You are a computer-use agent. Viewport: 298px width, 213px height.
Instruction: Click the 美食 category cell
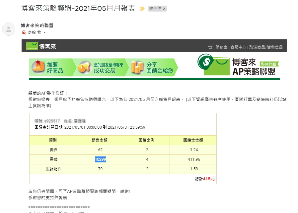pos(53,150)
